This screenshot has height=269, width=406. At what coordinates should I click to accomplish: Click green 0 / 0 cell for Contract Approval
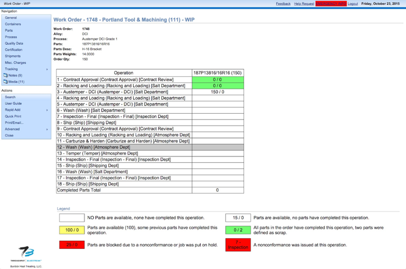click(x=218, y=80)
